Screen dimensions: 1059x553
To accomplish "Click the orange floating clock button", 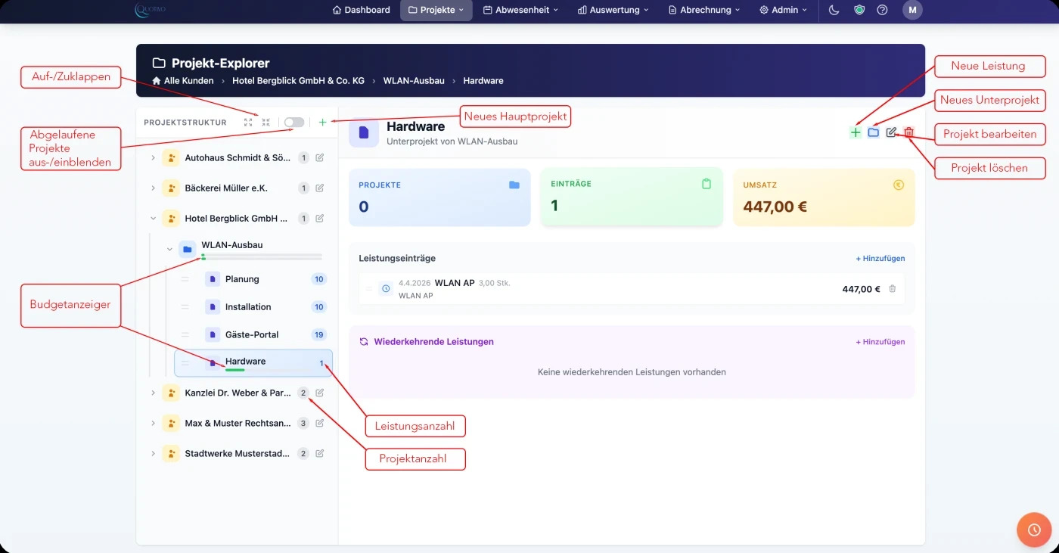I will point(1034,530).
